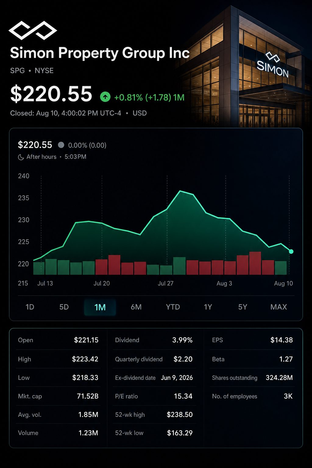312x468 pixels.
Task: Select the 5D time range tab
Action: [64, 307]
